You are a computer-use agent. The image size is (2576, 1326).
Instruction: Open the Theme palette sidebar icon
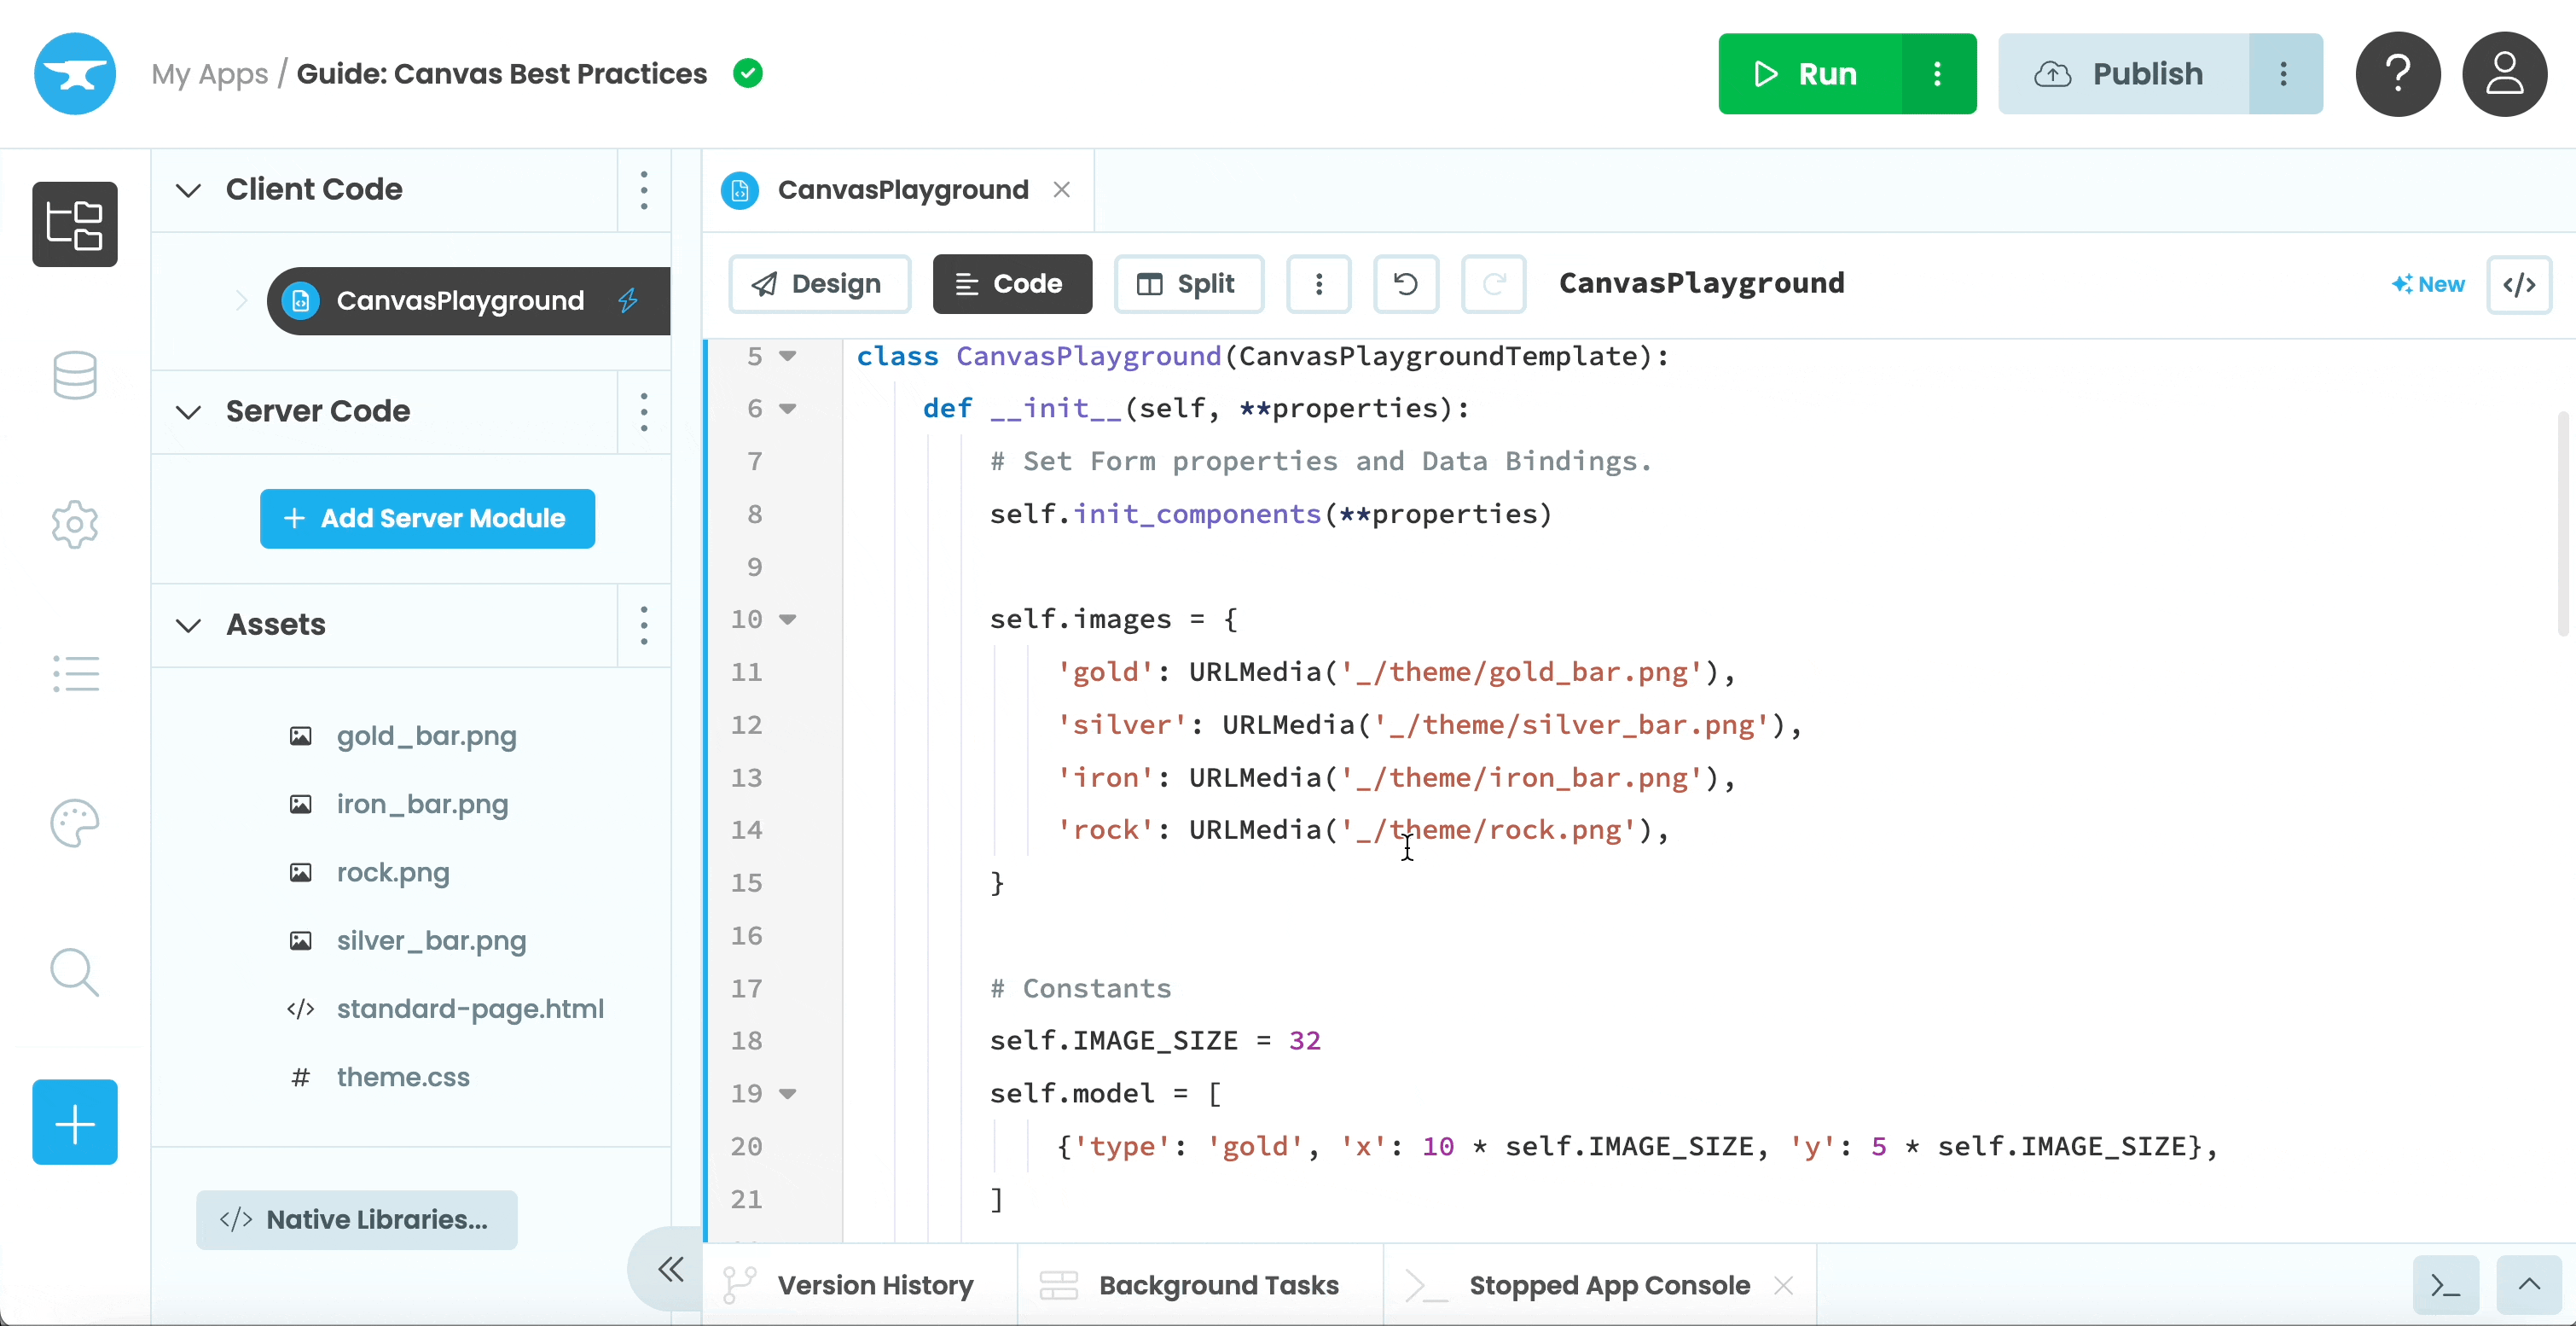pos(75,823)
